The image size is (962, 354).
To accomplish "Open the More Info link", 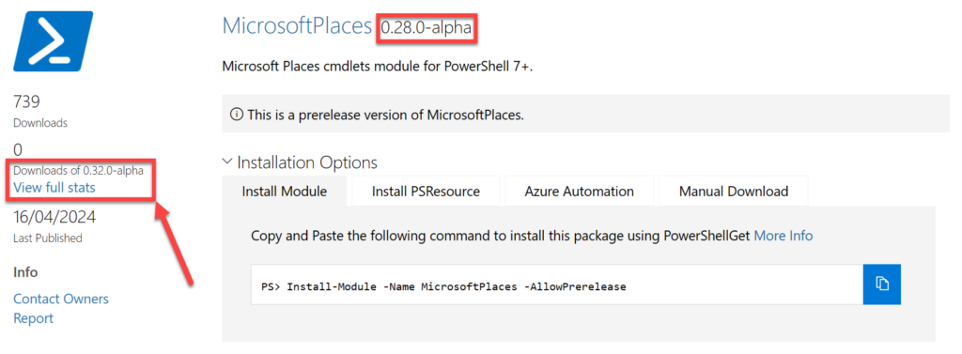I will click(x=783, y=236).
